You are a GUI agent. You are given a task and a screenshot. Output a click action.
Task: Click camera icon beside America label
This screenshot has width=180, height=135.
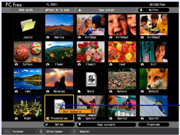tap(48, 37)
